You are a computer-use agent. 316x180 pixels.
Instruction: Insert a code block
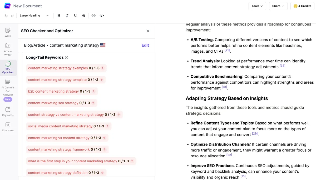102,16
